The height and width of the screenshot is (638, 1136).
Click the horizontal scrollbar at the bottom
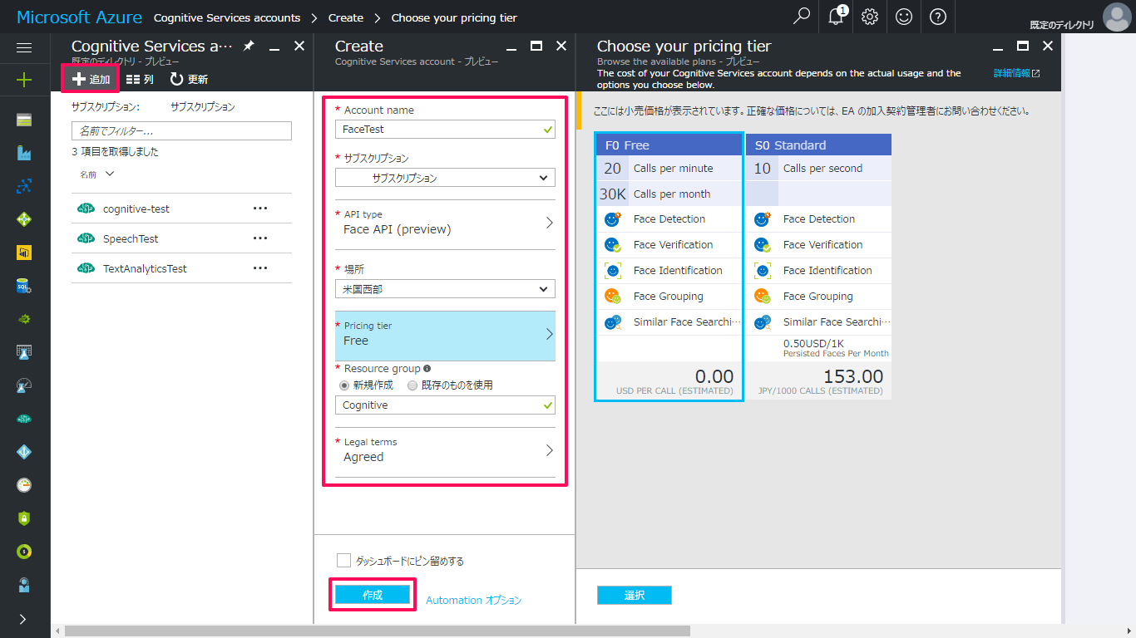tap(378, 631)
